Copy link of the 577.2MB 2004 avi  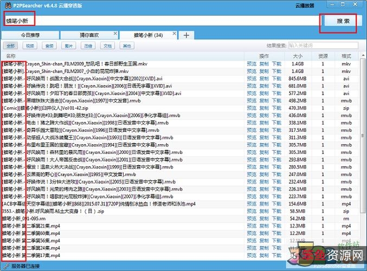point(264,93)
